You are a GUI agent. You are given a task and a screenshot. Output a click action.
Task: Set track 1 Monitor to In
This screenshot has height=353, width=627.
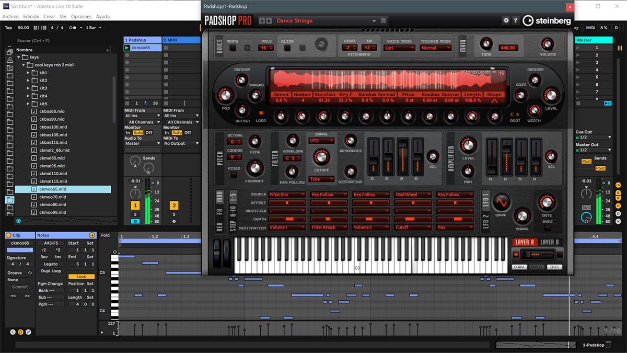click(x=128, y=133)
